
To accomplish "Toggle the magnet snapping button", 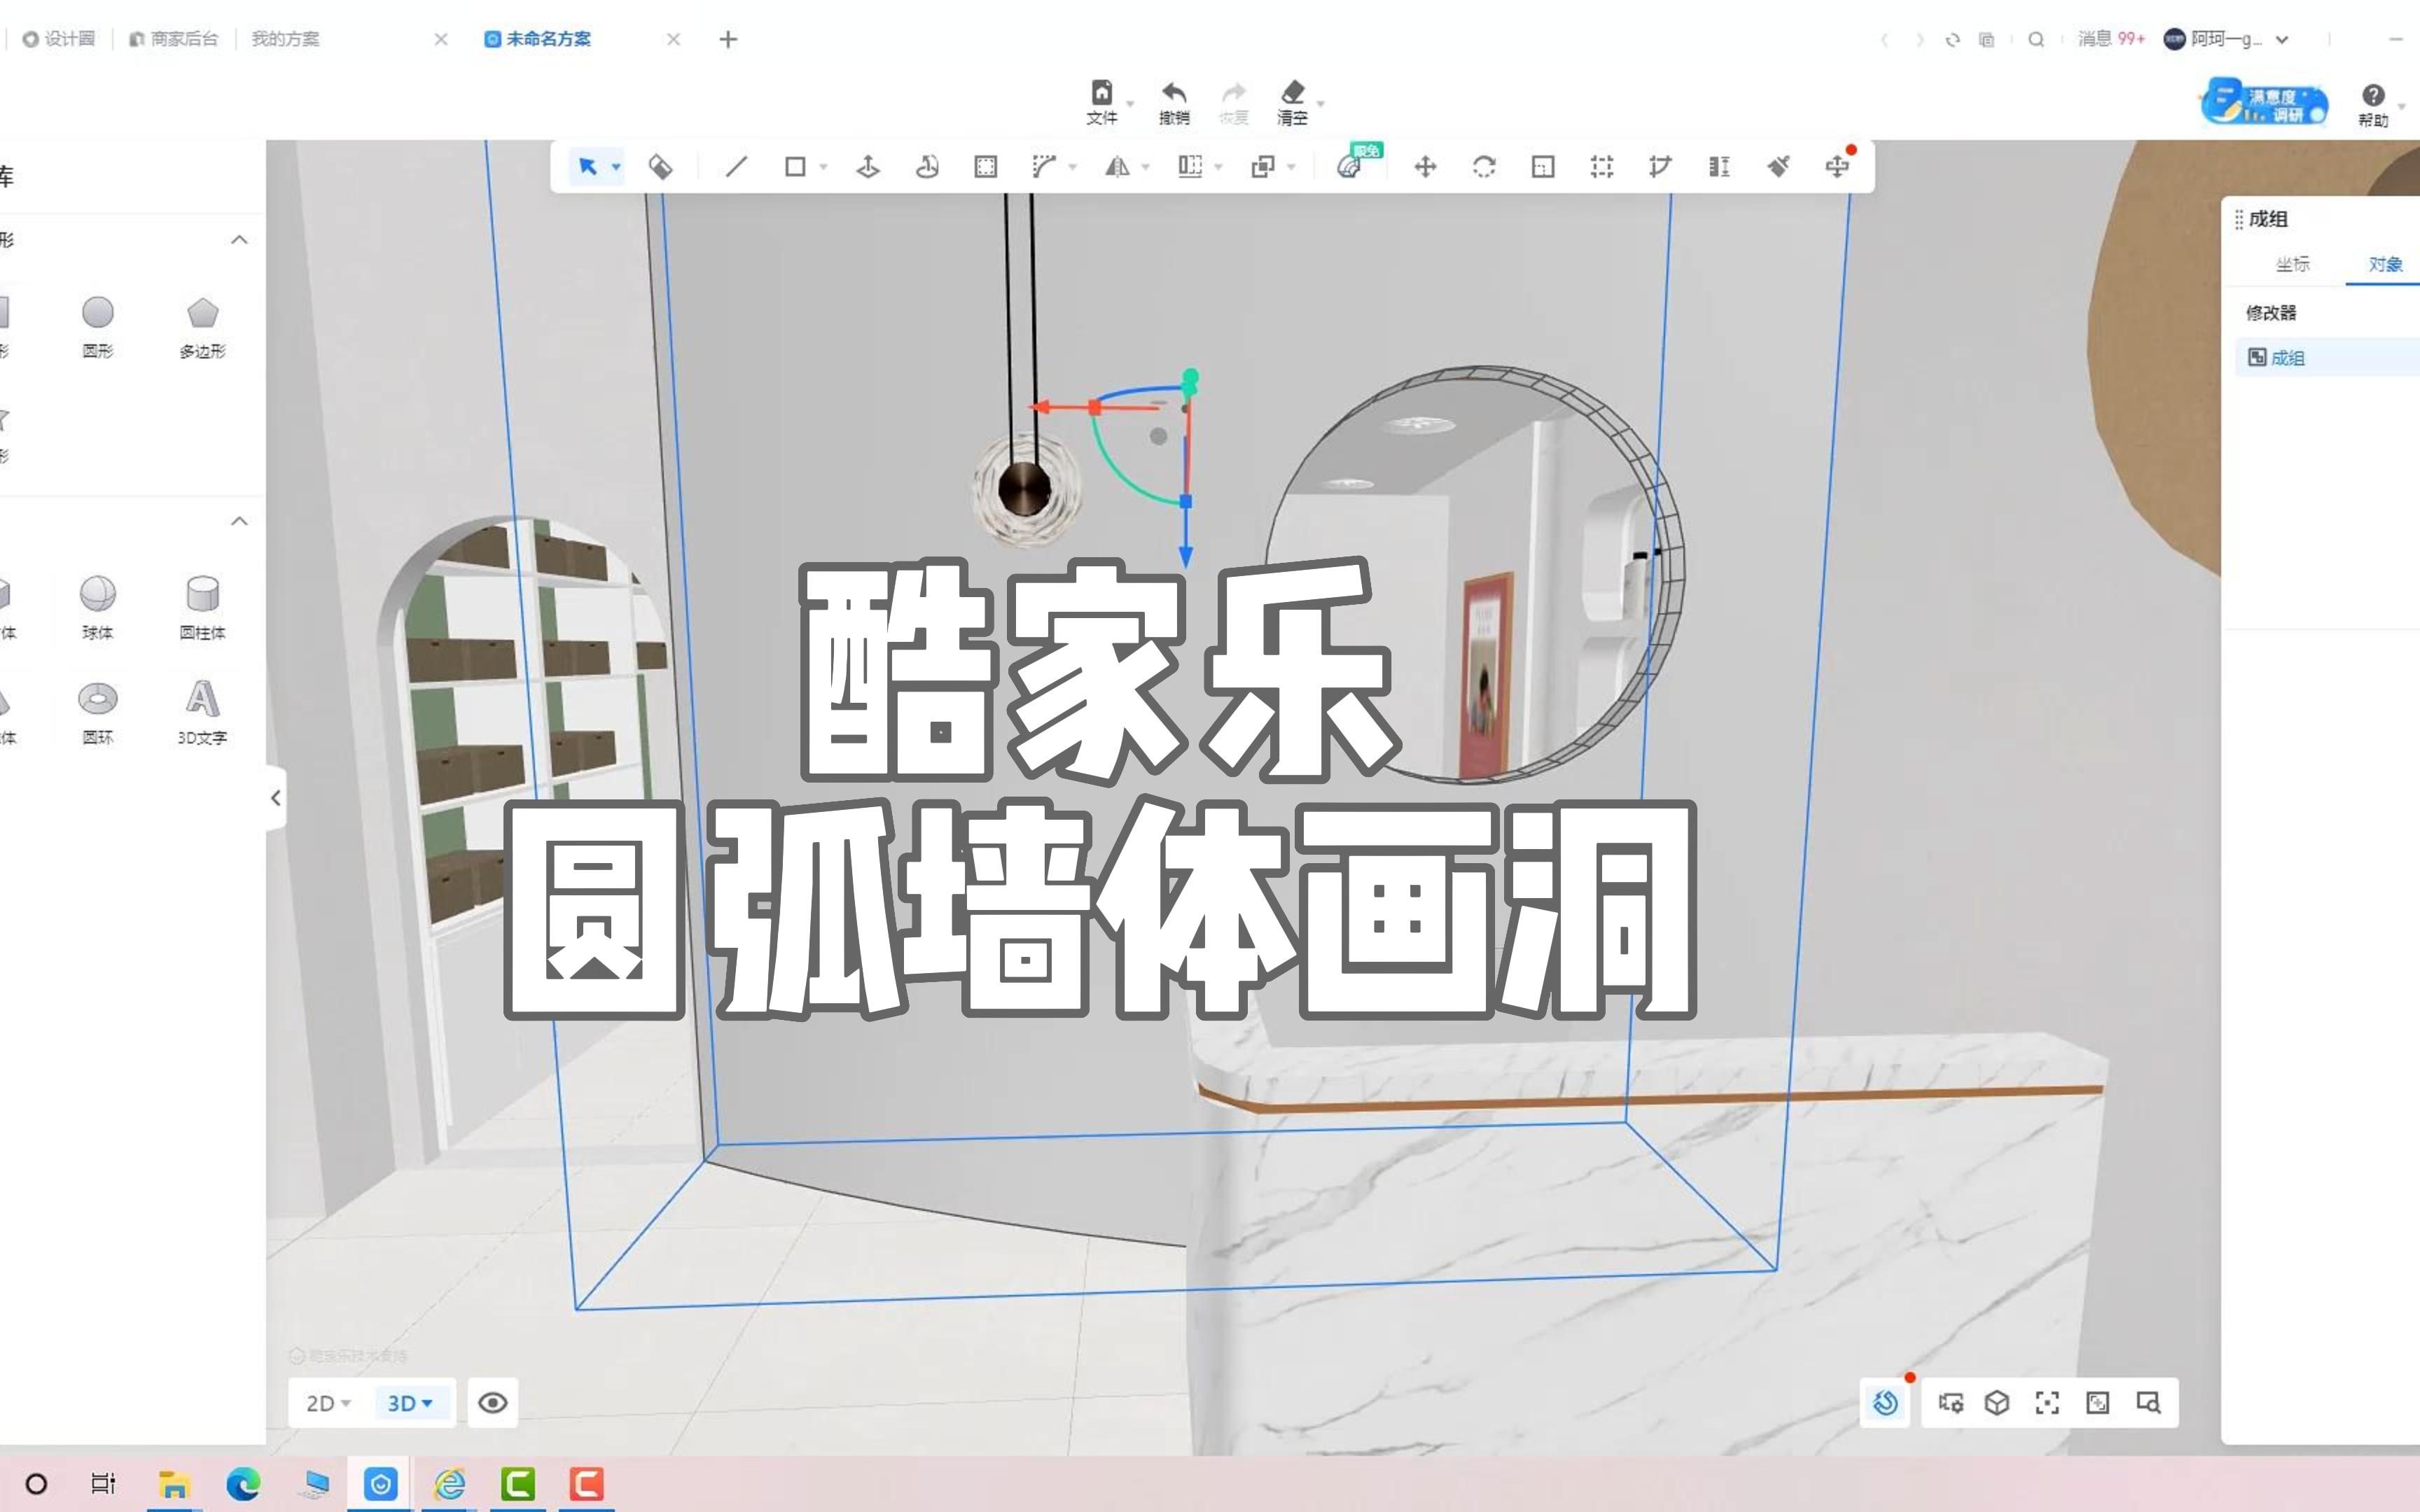I will [1886, 1403].
